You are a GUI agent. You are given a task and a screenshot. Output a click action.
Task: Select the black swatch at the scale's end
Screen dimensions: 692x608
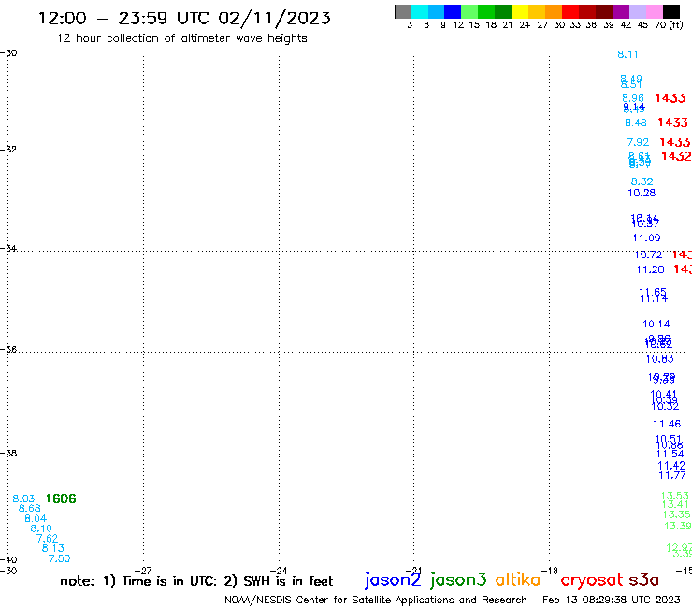point(670,11)
